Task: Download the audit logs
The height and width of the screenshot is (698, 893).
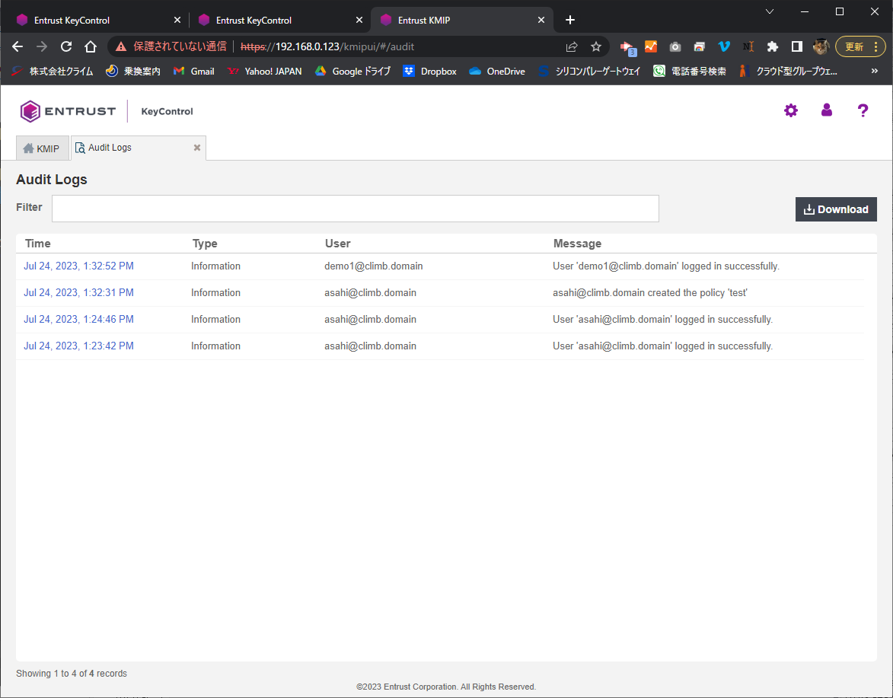Action: click(835, 209)
